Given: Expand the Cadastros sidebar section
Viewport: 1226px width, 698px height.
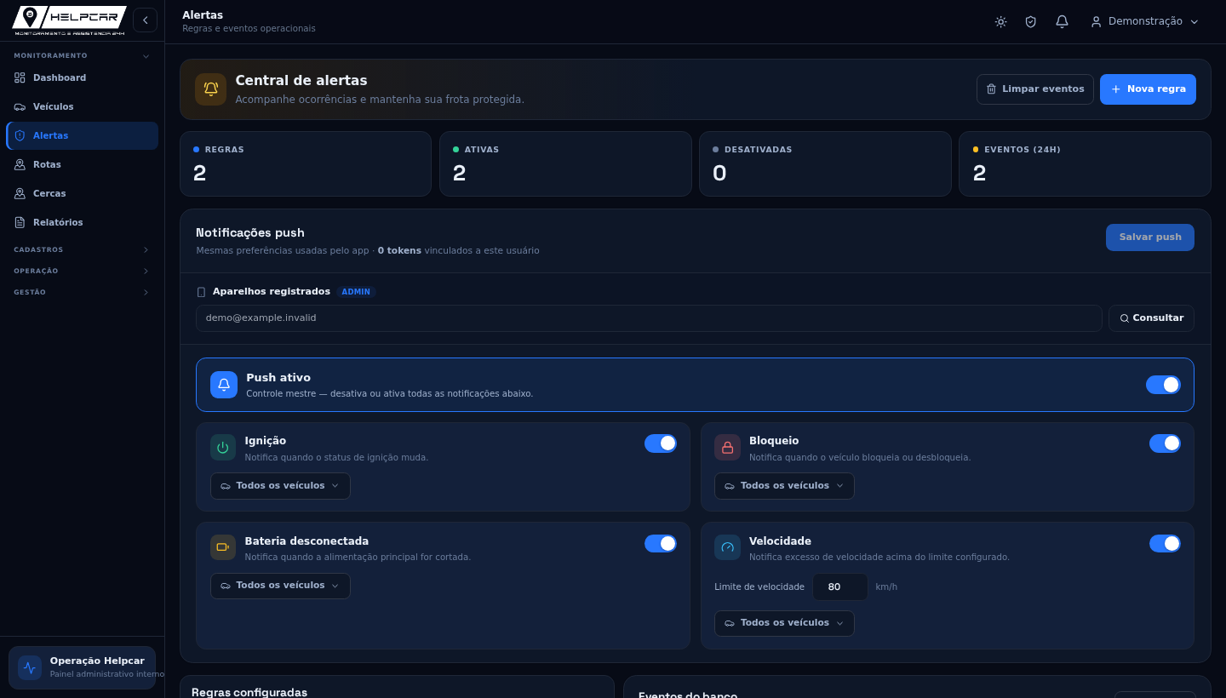Looking at the screenshot, I should 82,249.
